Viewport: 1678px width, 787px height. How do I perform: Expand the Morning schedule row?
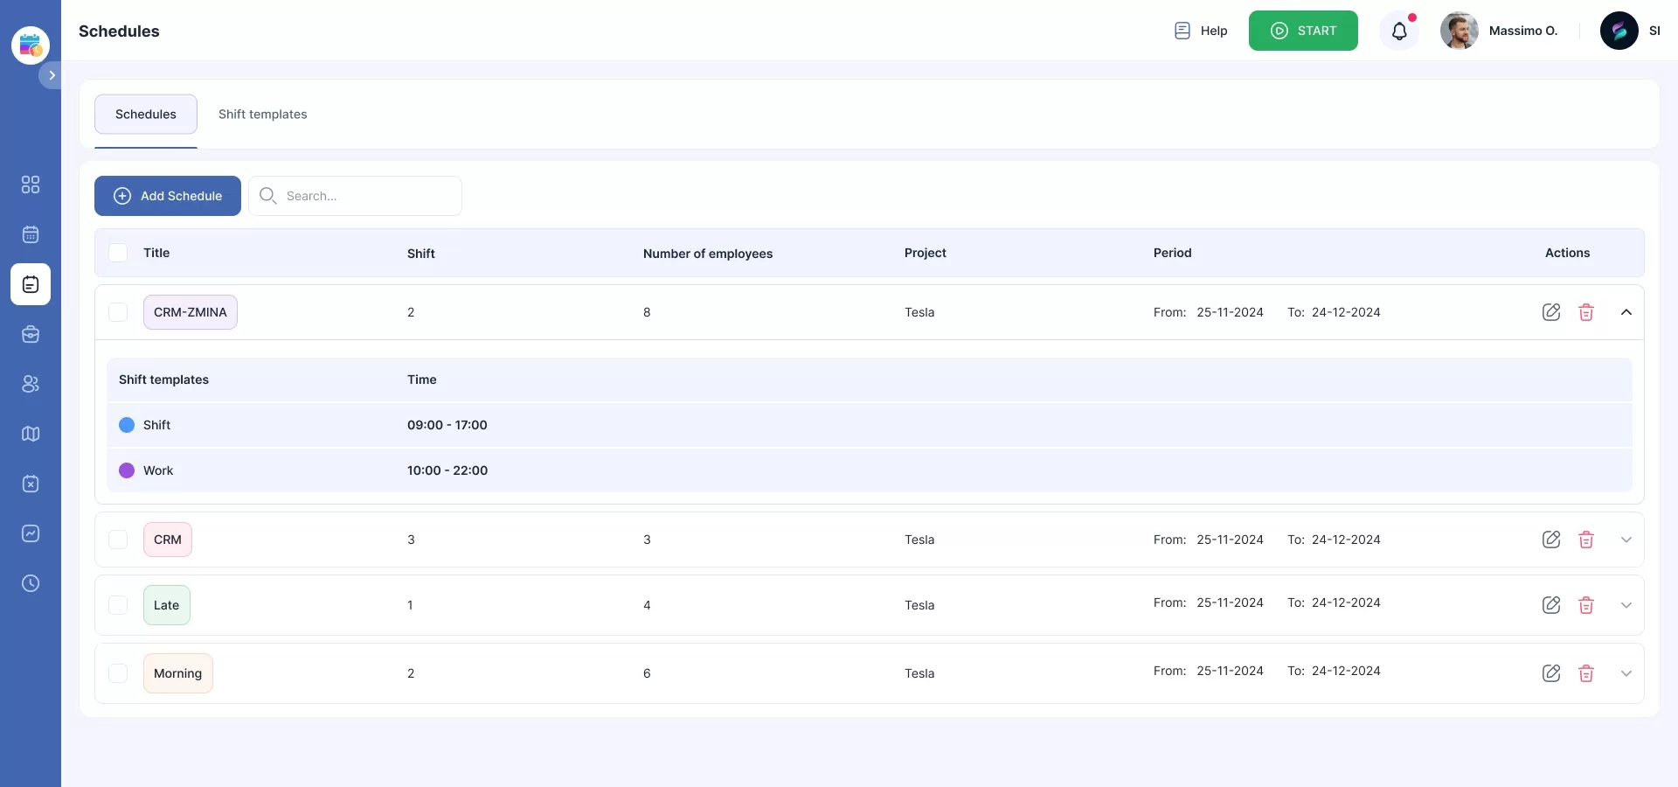click(1626, 673)
